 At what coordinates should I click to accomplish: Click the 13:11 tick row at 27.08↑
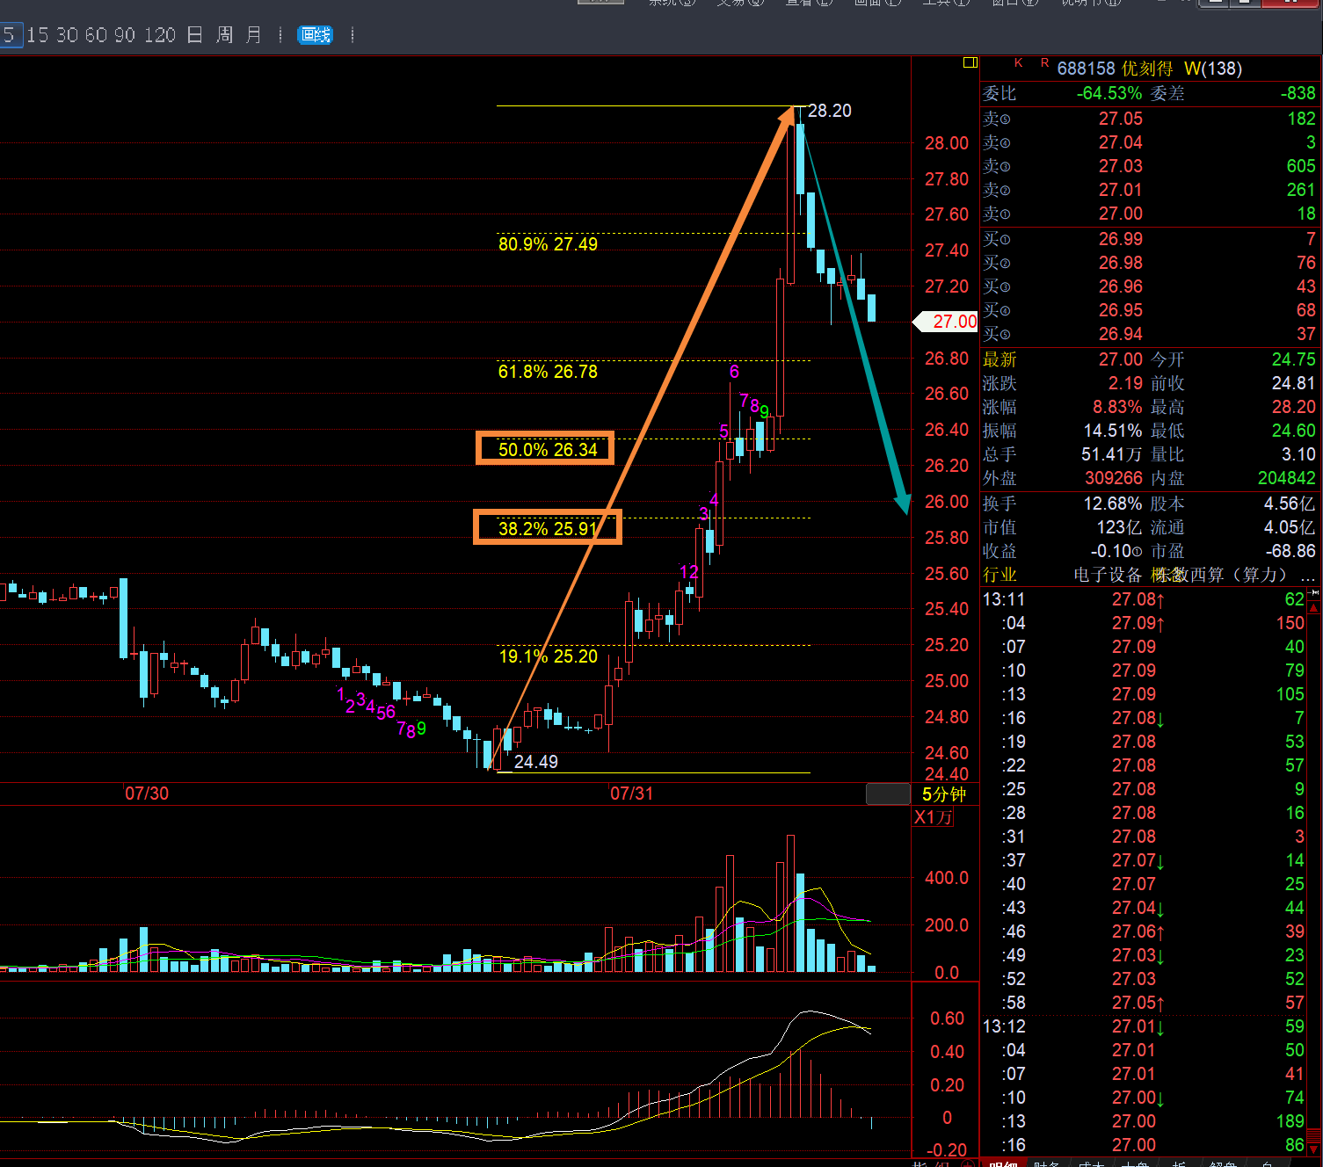pos(1144,599)
